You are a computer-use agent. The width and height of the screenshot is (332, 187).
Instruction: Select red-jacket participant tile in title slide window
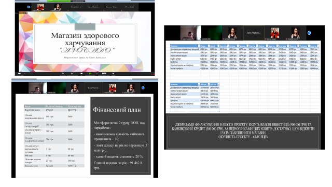(x=40, y=7)
